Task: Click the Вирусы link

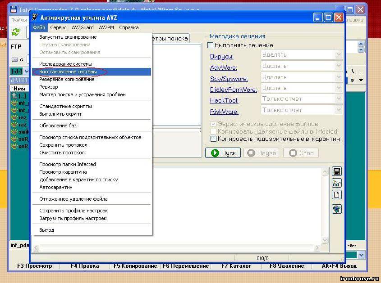Action: point(221,57)
